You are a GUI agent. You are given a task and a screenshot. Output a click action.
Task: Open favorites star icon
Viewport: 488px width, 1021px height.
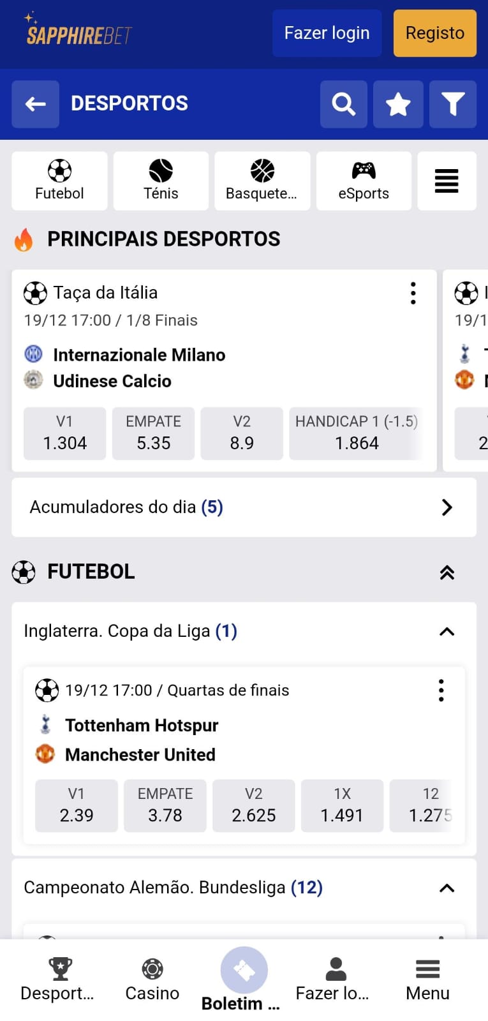[398, 104]
